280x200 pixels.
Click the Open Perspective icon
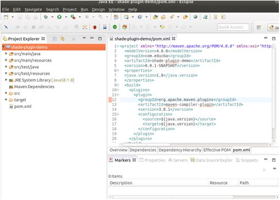tap(259, 28)
